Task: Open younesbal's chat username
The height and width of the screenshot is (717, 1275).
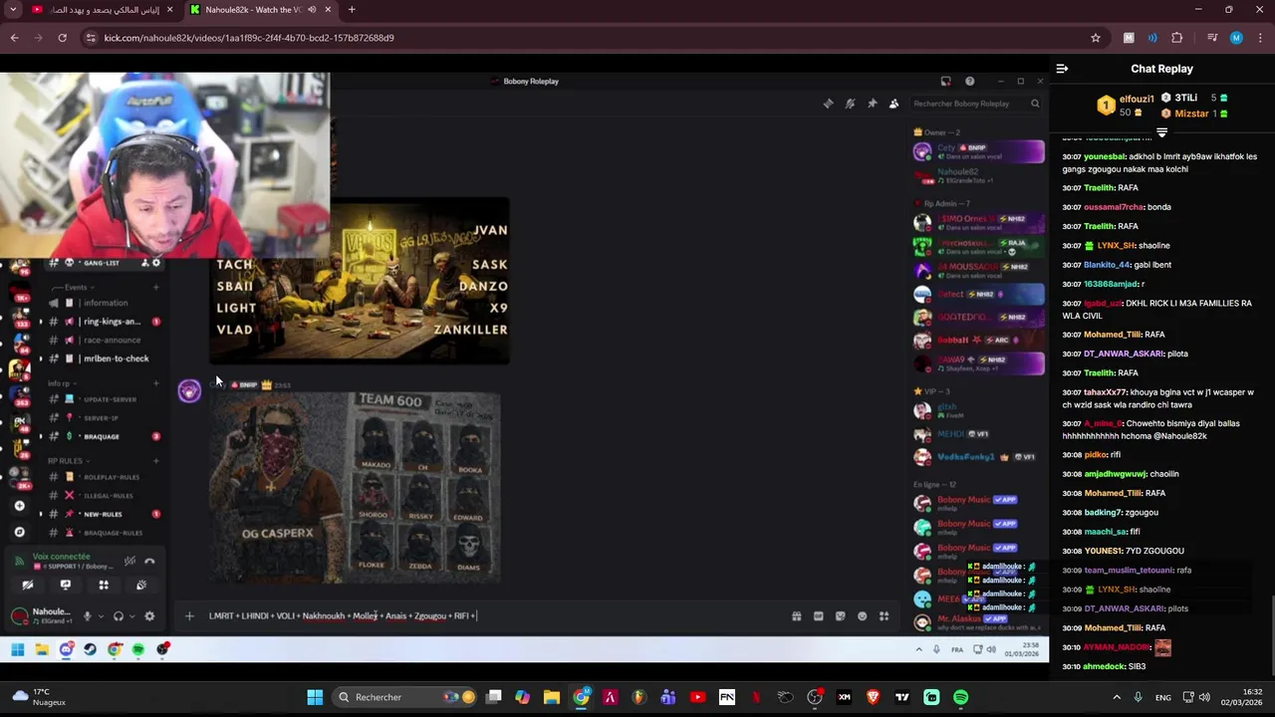Action: 1103,156
